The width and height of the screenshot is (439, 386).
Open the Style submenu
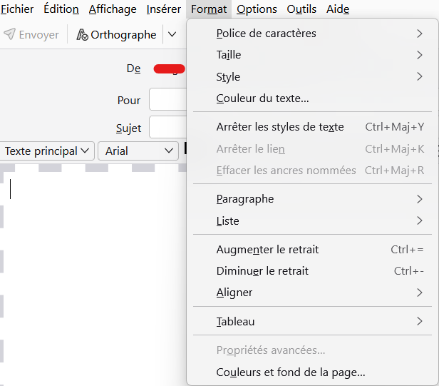coord(312,76)
